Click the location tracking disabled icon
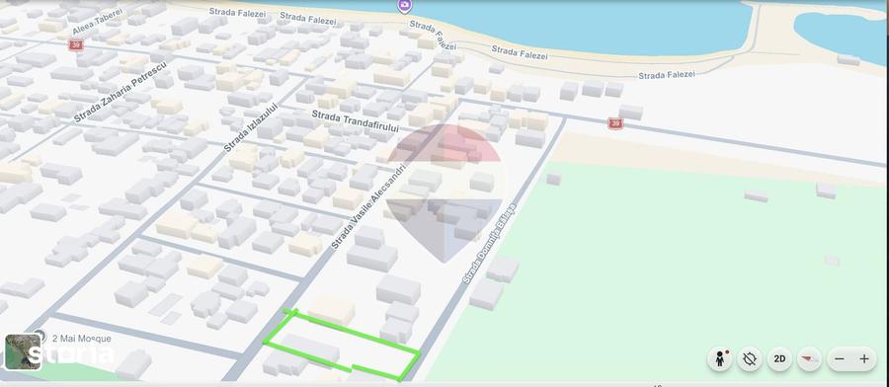 tap(750, 358)
